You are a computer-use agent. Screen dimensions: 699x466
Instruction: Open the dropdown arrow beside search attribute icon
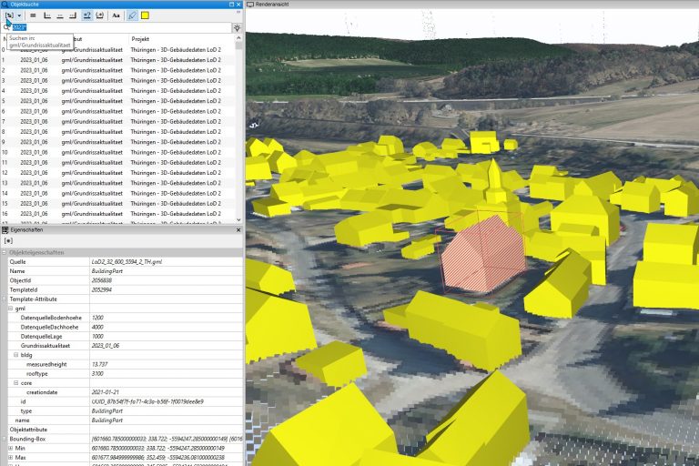pos(19,15)
